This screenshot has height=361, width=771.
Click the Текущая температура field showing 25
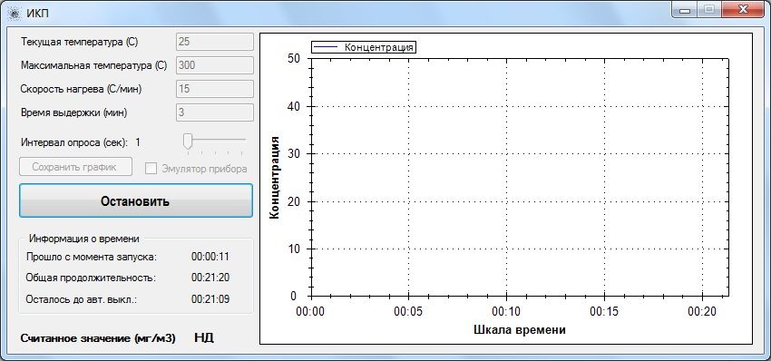[x=215, y=42]
